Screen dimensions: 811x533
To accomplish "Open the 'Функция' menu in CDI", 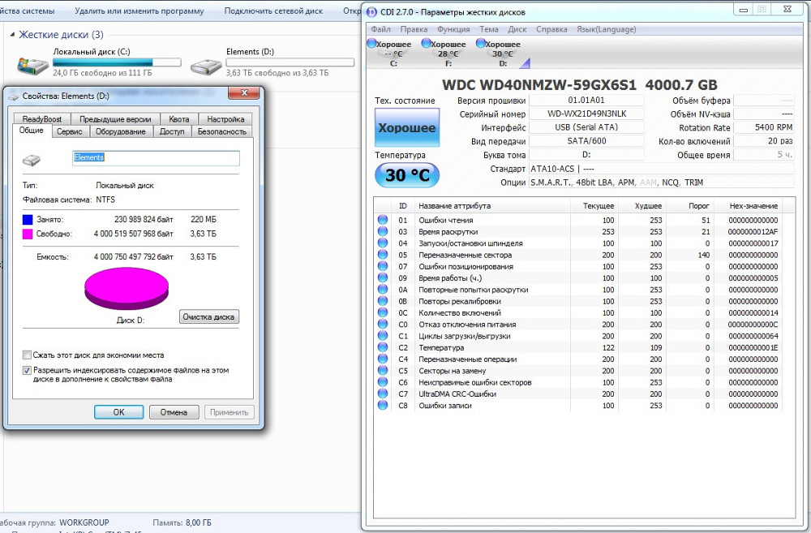I will click(x=453, y=29).
